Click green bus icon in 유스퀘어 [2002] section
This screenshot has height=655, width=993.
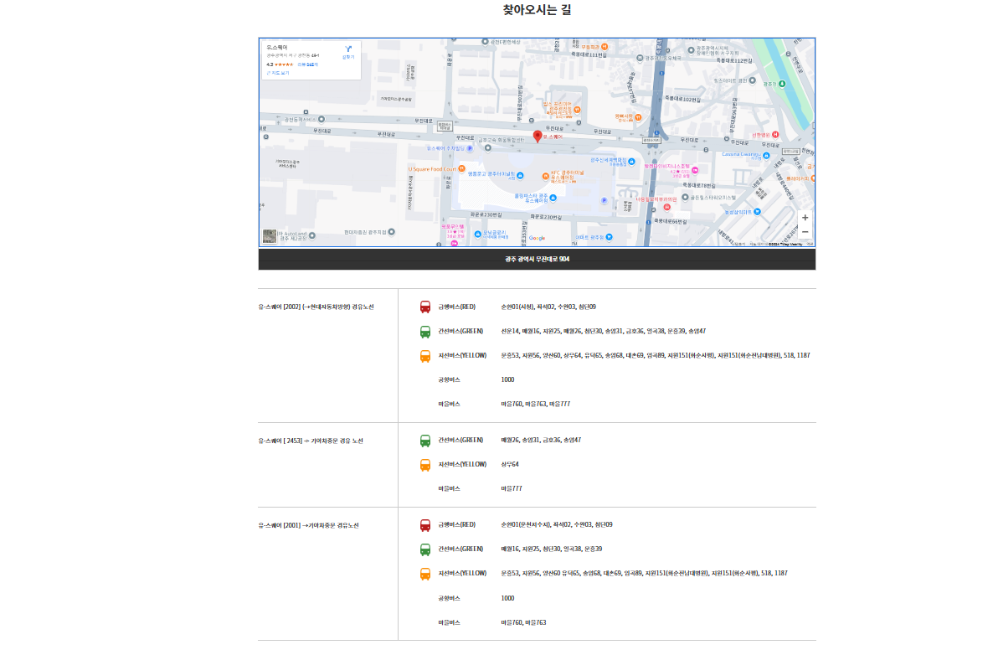[x=425, y=332]
